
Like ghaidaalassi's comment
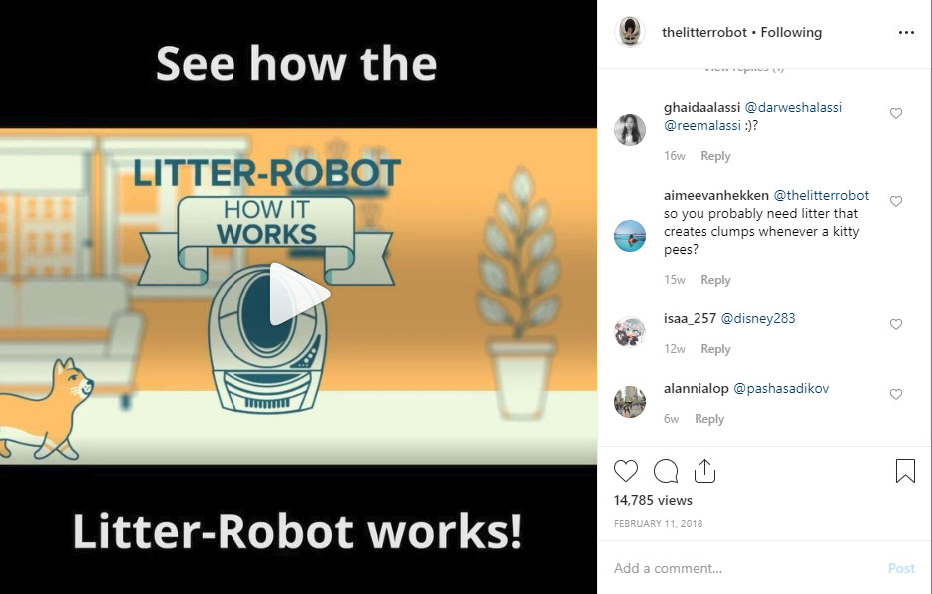(896, 113)
